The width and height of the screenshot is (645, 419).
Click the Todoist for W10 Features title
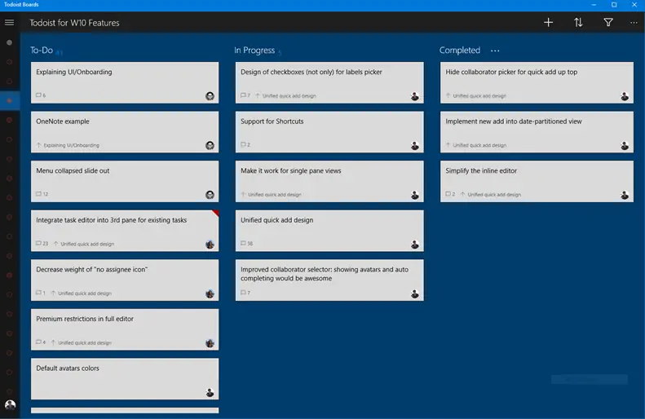point(74,23)
